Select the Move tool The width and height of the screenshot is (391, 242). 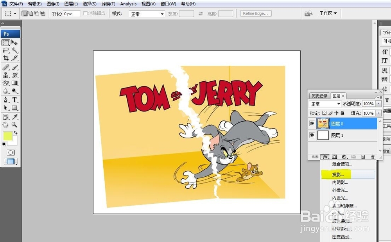14,43
